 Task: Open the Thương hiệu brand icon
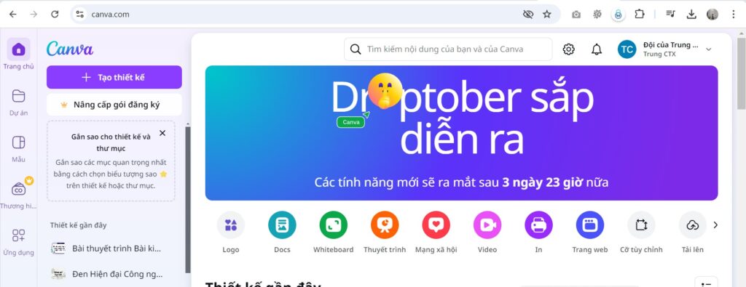tap(18, 189)
